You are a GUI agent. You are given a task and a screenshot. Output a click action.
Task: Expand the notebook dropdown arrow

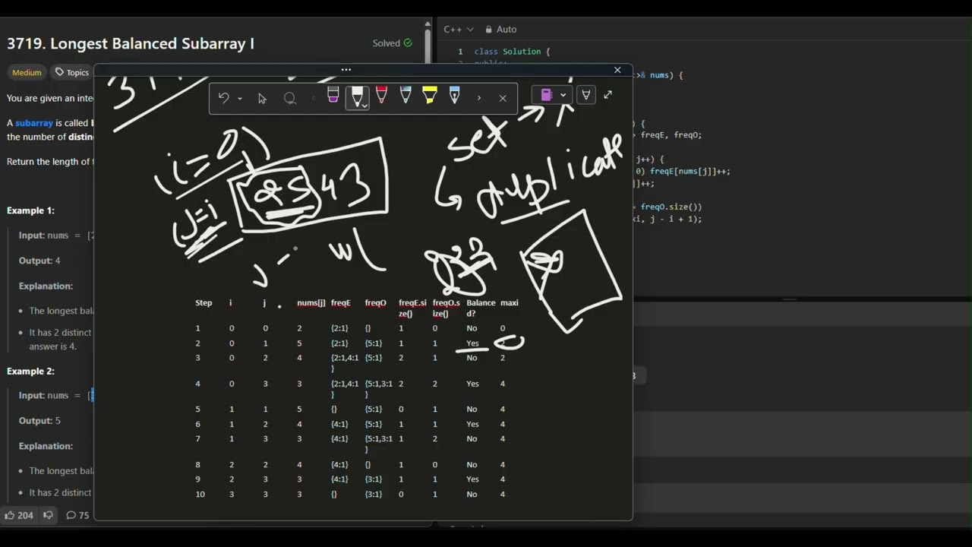tap(563, 95)
